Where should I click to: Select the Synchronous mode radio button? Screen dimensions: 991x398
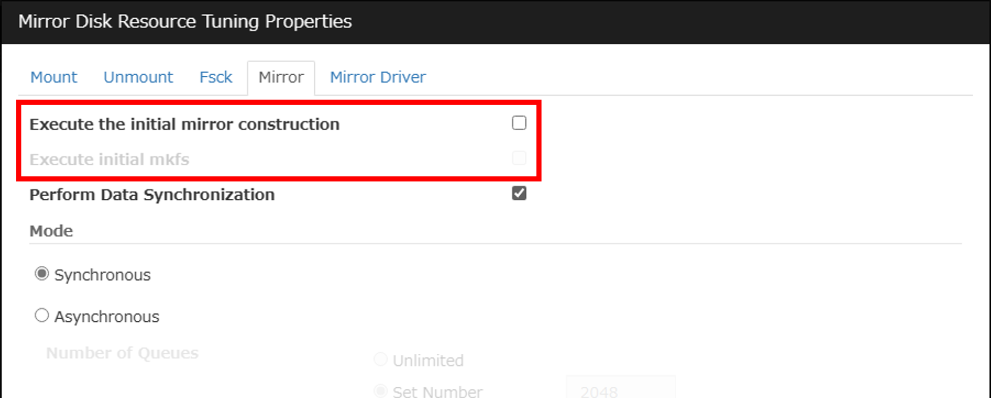[41, 273]
